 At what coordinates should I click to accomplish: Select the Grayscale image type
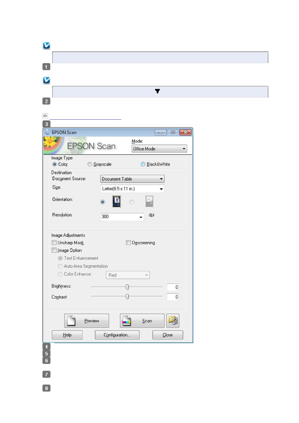[x=90, y=164]
